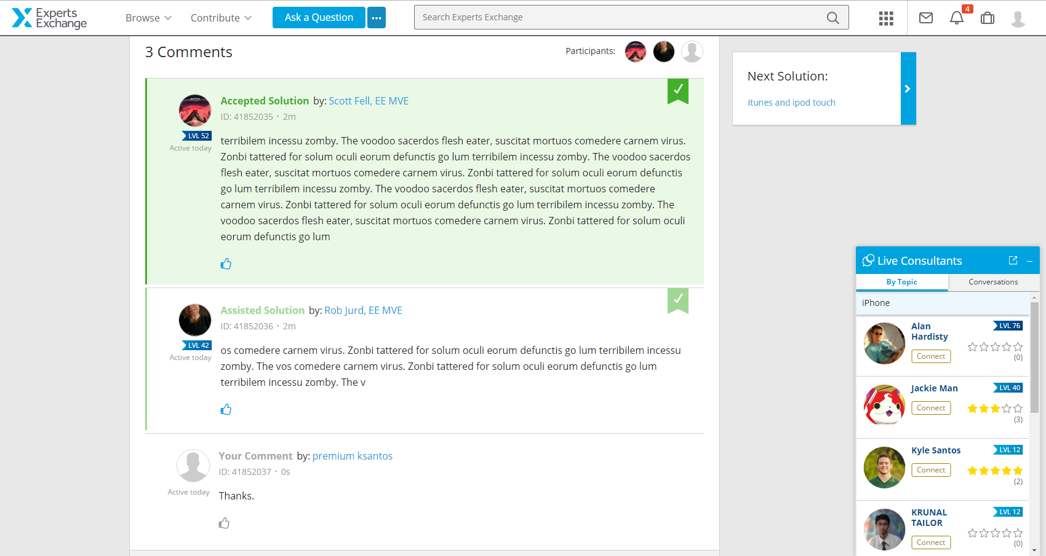Click the Live Consultants chat icon
This screenshot has height=556, width=1046.
point(868,260)
